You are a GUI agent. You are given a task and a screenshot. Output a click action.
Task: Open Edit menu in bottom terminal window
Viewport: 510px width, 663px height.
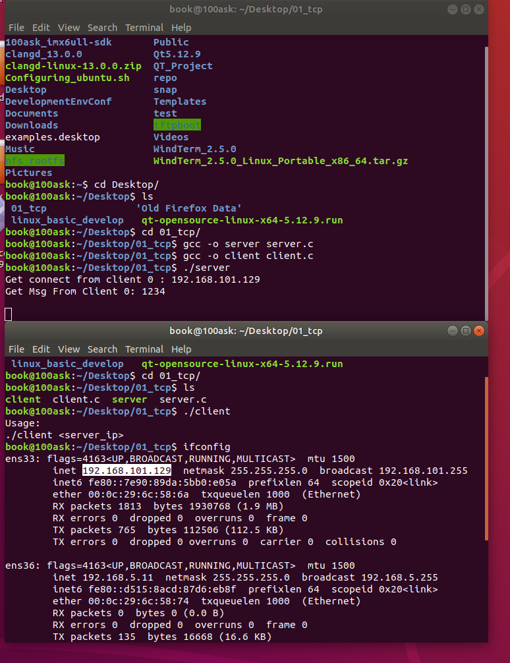(41, 349)
